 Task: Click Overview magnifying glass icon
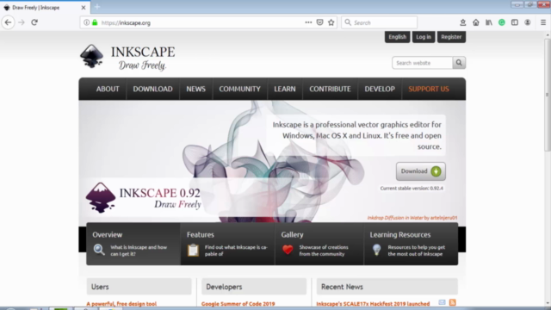(x=99, y=250)
